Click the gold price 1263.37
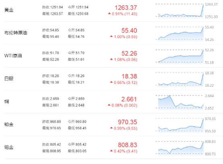 126,8
